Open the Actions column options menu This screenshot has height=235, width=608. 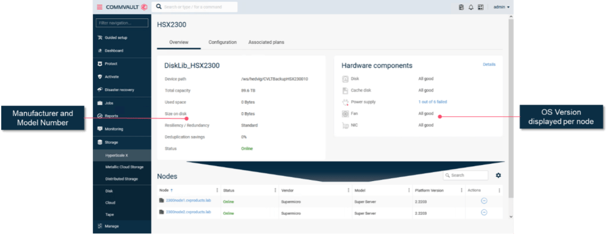click(x=499, y=190)
